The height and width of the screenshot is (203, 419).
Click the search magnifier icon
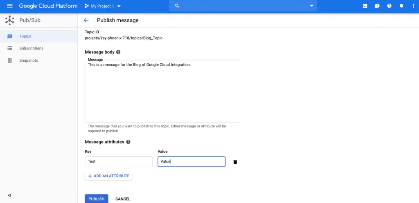(177, 6)
